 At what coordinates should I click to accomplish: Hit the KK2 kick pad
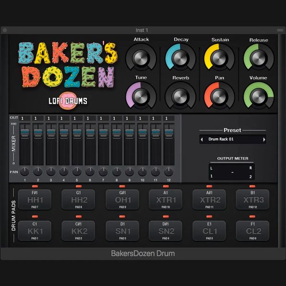[79, 231]
